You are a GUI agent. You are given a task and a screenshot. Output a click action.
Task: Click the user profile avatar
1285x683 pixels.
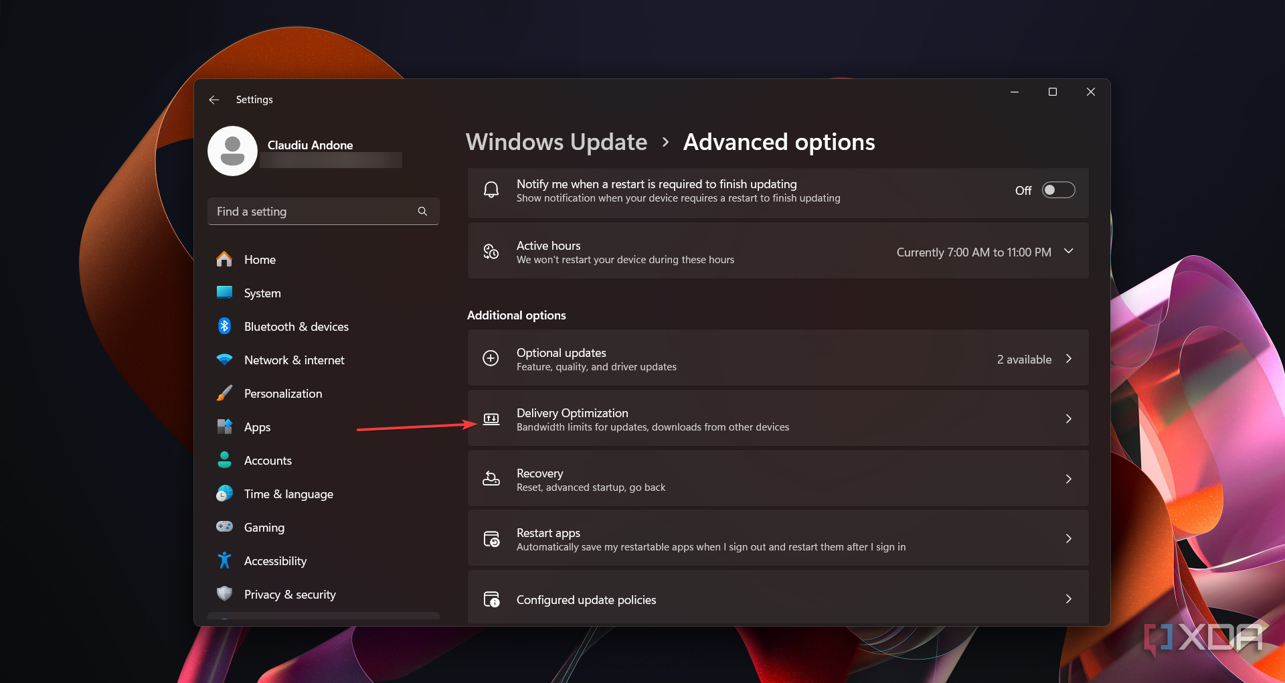coord(232,151)
